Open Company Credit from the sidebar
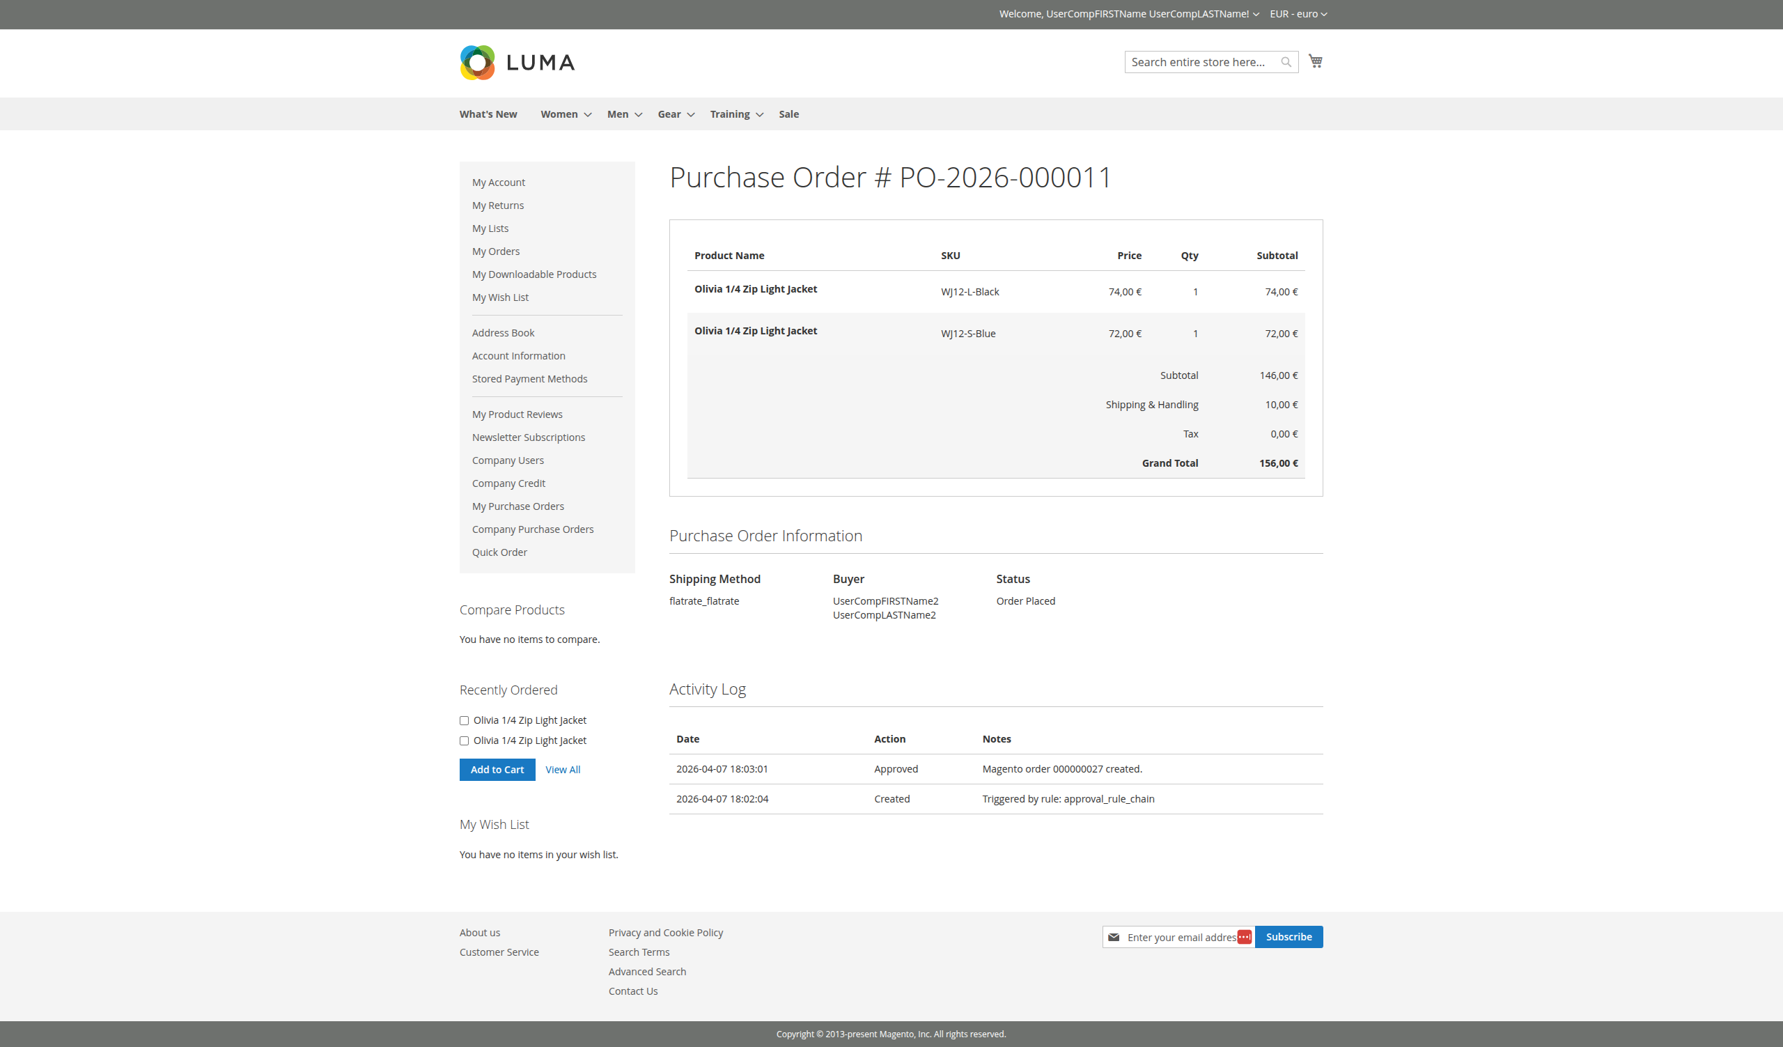This screenshot has height=1047, width=1783. [x=508, y=483]
